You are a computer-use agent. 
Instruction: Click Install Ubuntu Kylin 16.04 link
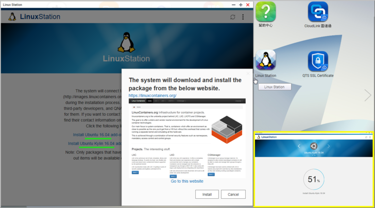pos(95,144)
